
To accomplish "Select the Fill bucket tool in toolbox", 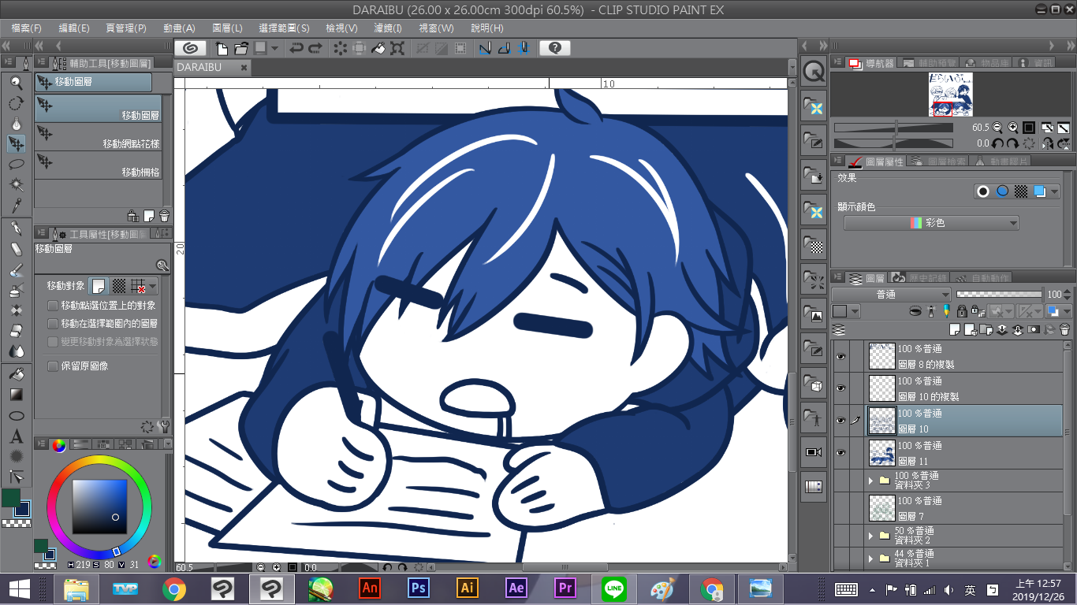I will click(16, 374).
